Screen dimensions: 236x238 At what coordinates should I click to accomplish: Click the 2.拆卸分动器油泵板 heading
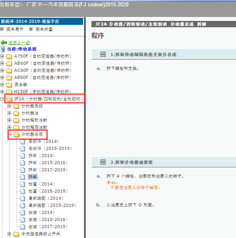[132, 162]
